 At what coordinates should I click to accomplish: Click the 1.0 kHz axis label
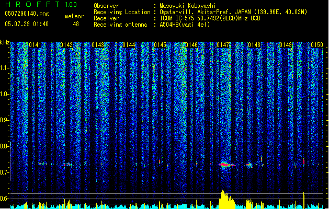coord(5,94)
